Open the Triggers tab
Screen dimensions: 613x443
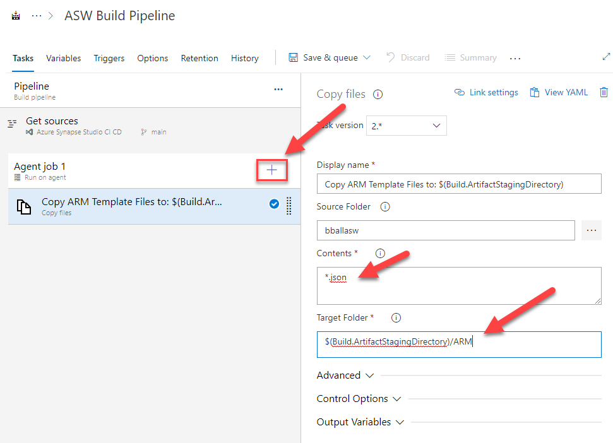[x=109, y=58]
